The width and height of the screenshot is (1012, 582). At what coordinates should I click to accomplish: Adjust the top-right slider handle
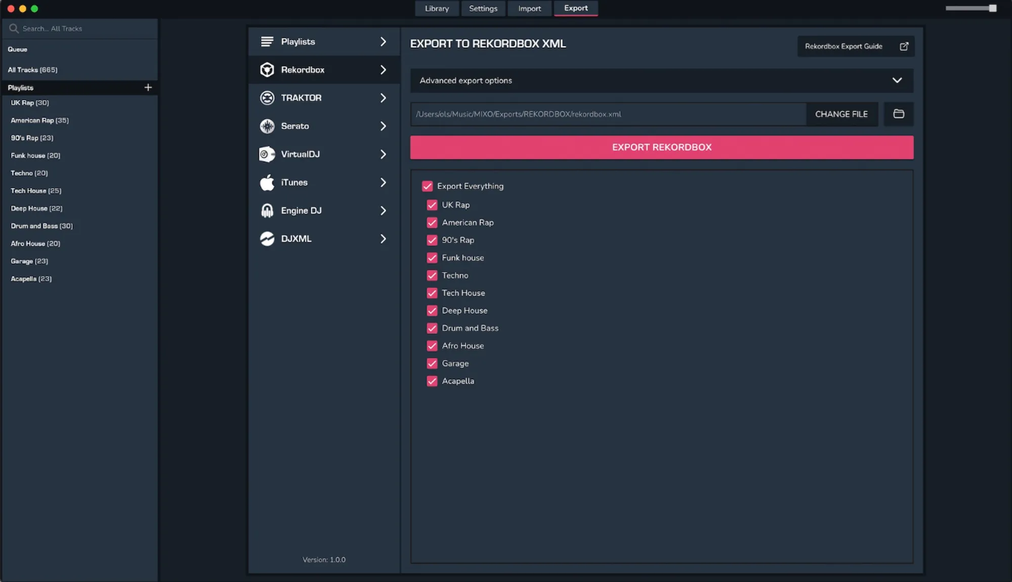pos(993,8)
